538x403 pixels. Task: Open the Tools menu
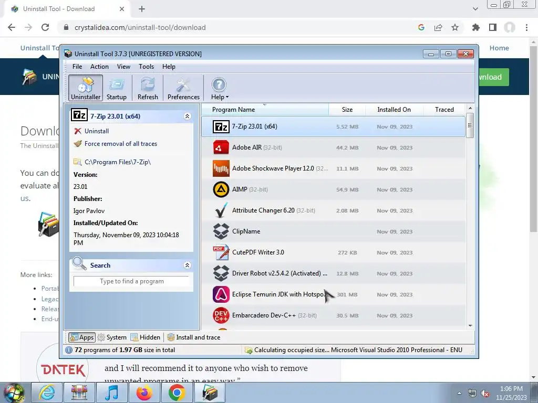point(146,67)
